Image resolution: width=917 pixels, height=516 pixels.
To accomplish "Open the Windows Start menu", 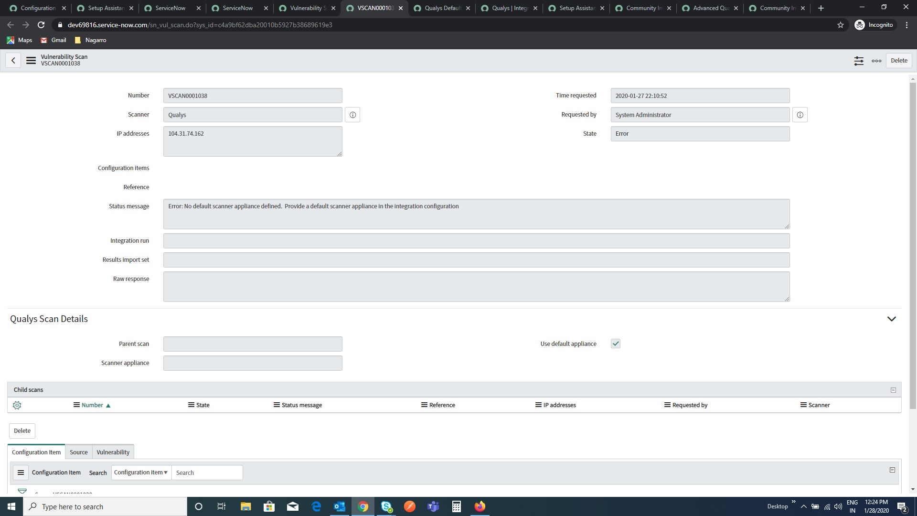I will point(11,506).
